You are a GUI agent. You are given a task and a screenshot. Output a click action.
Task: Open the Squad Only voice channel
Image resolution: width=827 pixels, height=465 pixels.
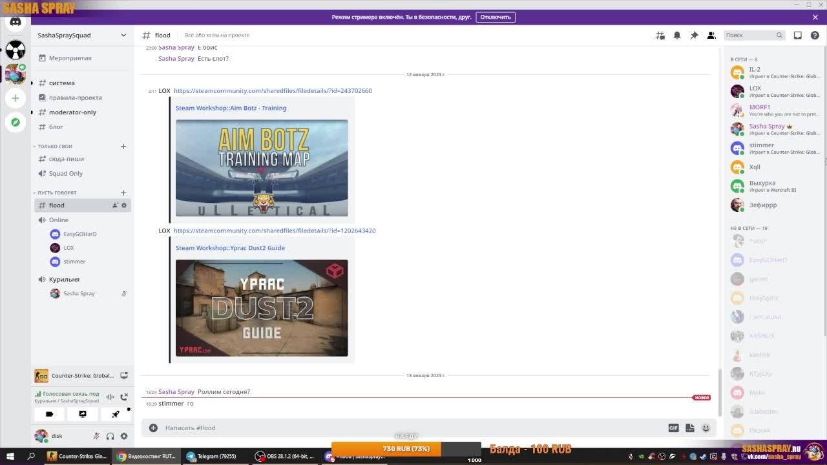point(82,174)
